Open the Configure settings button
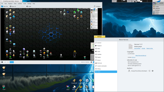The width and height of the screenshot is (164, 92). pos(97,6)
